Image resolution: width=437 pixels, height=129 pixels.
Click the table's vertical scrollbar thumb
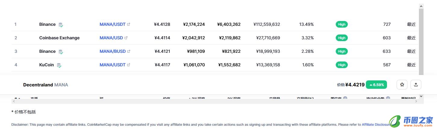pyautogui.click(x=421, y=42)
